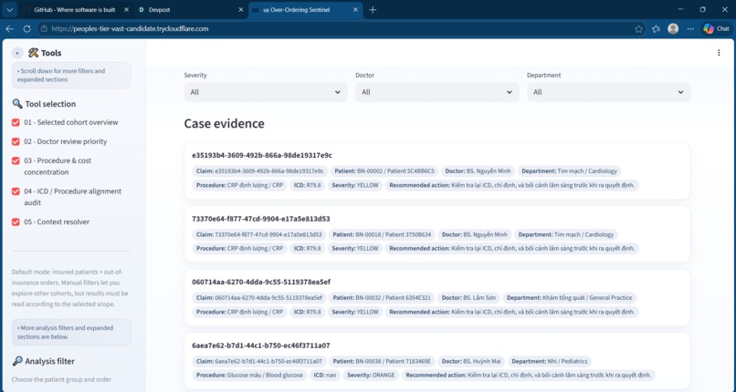Click Patient BN-00038 chip

click(x=382, y=361)
